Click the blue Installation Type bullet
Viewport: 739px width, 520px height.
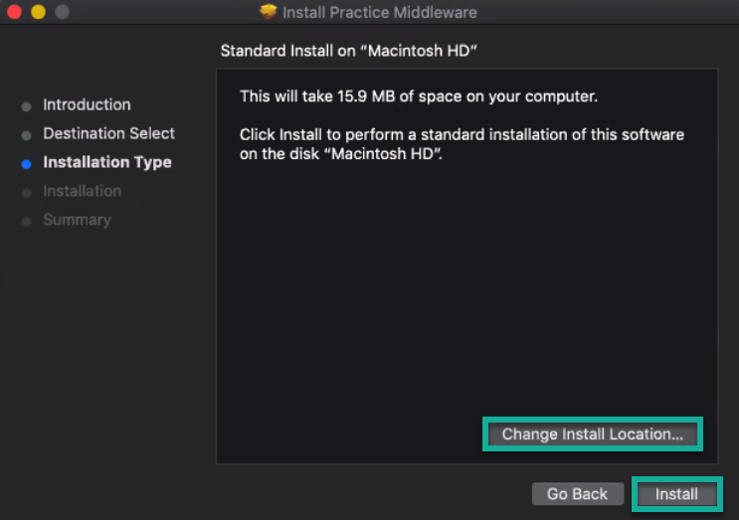[27, 164]
